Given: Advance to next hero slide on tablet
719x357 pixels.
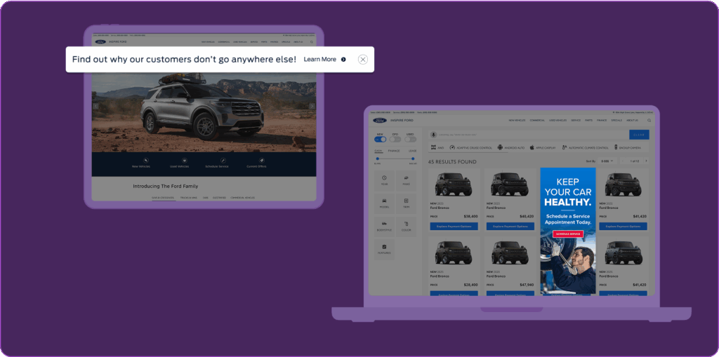Looking at the screenshot, I should (x=312, y=107).
